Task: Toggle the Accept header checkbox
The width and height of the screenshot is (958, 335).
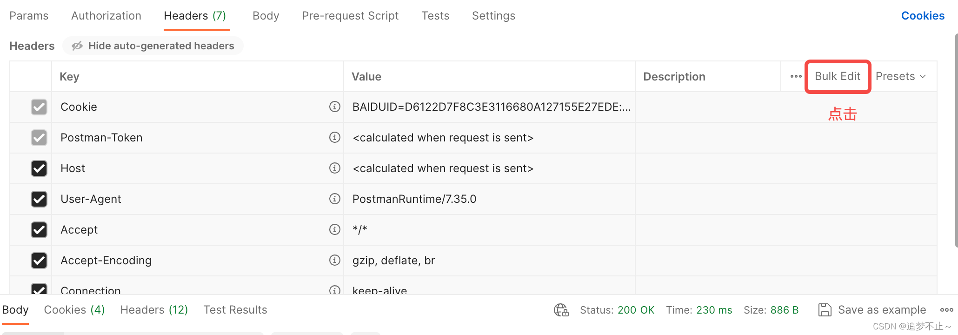Action: coord(39,230)
